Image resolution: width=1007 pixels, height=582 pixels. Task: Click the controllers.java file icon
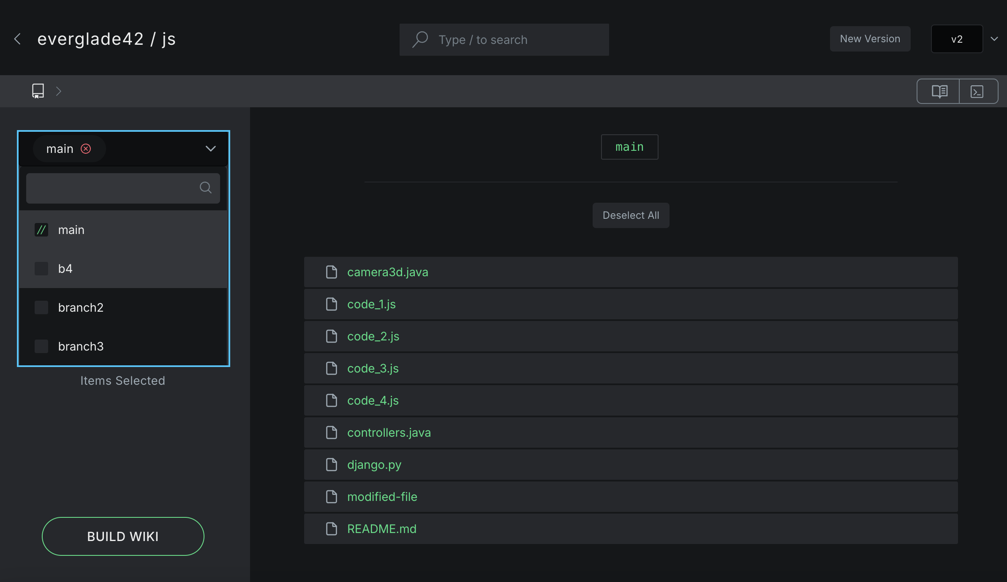[331, 432]
